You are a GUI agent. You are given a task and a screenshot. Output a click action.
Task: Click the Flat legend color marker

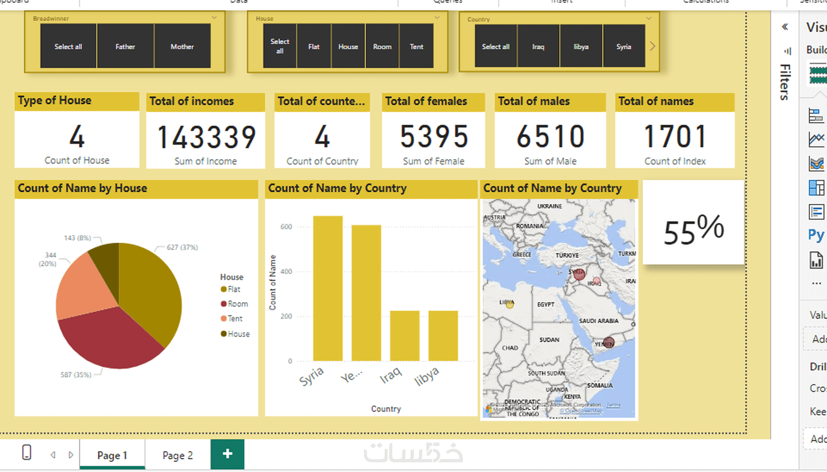point(224,289)
